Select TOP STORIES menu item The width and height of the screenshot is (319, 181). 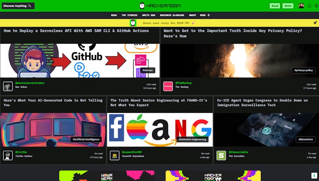(129, 15)
